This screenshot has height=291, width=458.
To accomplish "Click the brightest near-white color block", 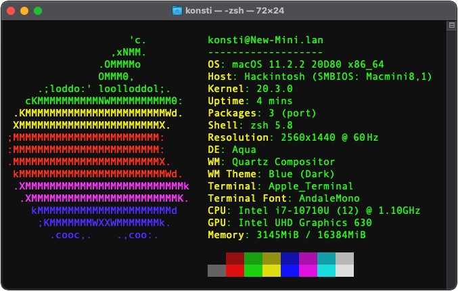I will tap(344, 271).
